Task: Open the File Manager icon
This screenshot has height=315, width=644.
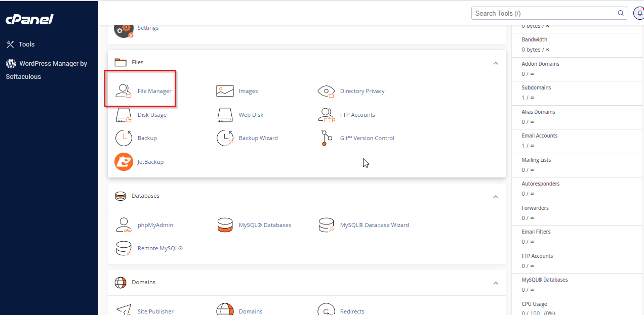Action: 124,91
